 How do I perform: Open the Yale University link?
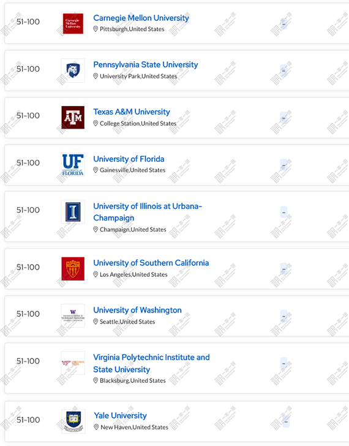[x=120, y=415]
